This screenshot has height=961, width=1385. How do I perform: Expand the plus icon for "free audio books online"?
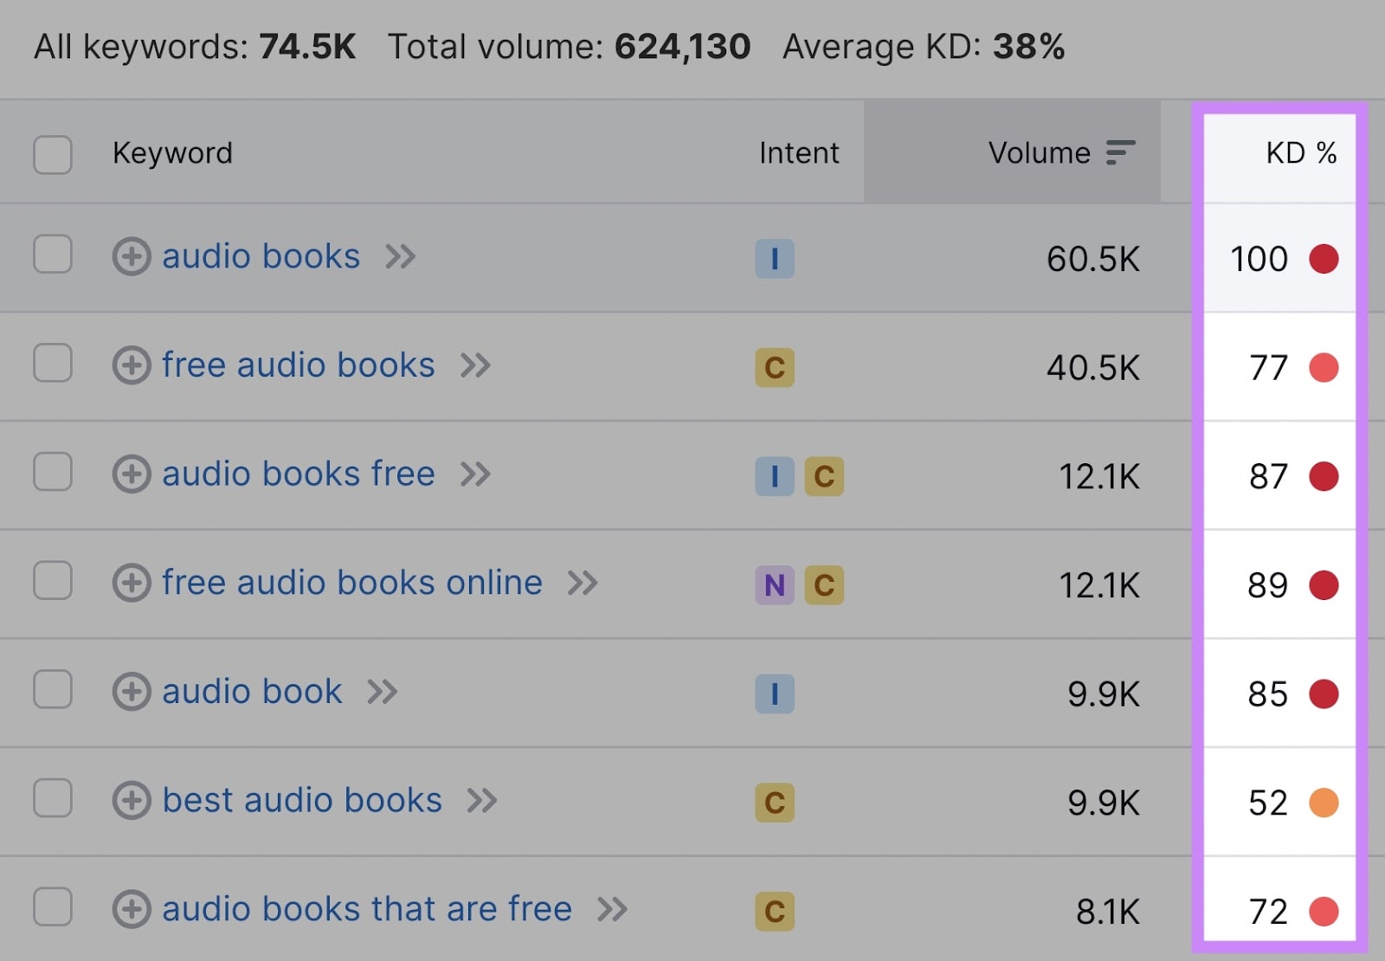click(x=132, y=584)
